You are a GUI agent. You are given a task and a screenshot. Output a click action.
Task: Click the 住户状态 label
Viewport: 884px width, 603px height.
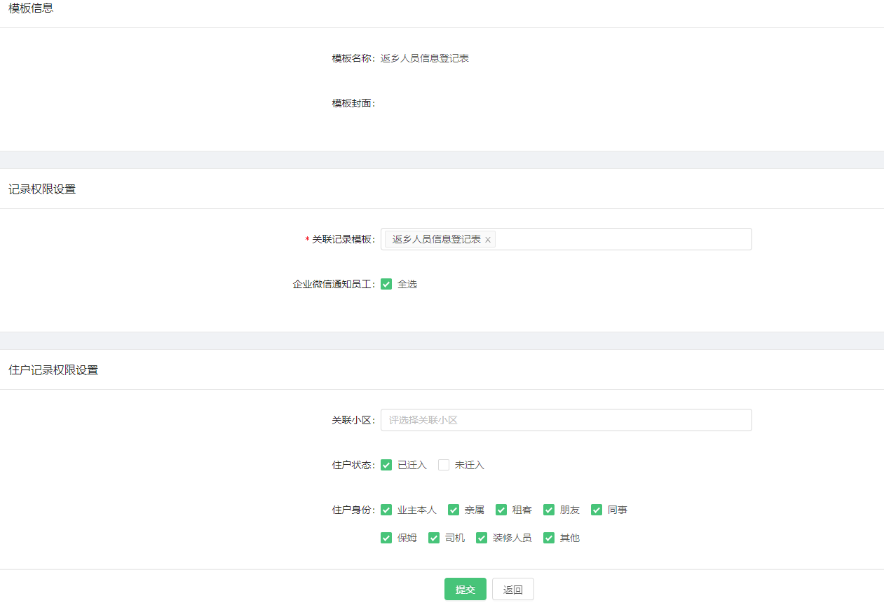[x=354, y=465]
